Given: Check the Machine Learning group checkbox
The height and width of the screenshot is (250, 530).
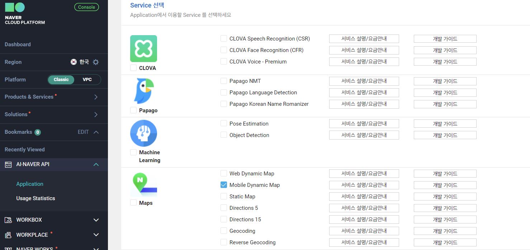Looking at the screenshot, I should [x=133, y=152].
